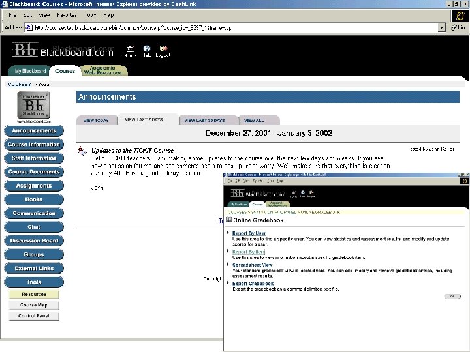Open Groups button in sidebar
Image resolution: width=470 pixels, height=352 pixels.
(x=34, y=255)
